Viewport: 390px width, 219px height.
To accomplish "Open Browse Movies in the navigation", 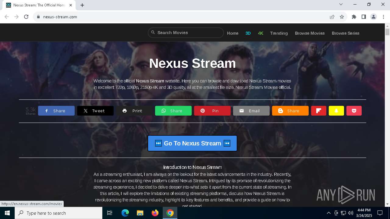I will (310, 33).
